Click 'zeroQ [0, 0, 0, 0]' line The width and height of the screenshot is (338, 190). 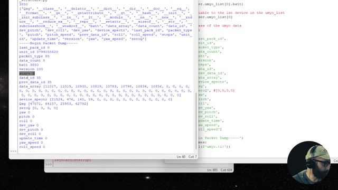pyautogui.click(x=39, y=108)
